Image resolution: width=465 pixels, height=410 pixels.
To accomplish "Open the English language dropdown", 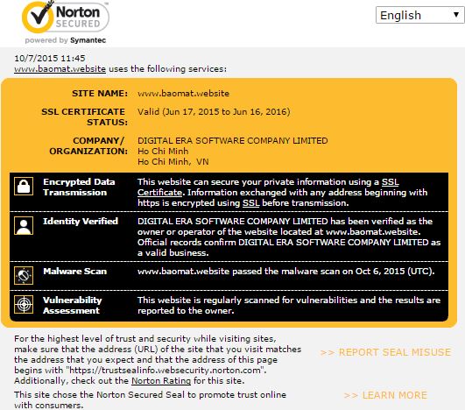I will point(419,15).
